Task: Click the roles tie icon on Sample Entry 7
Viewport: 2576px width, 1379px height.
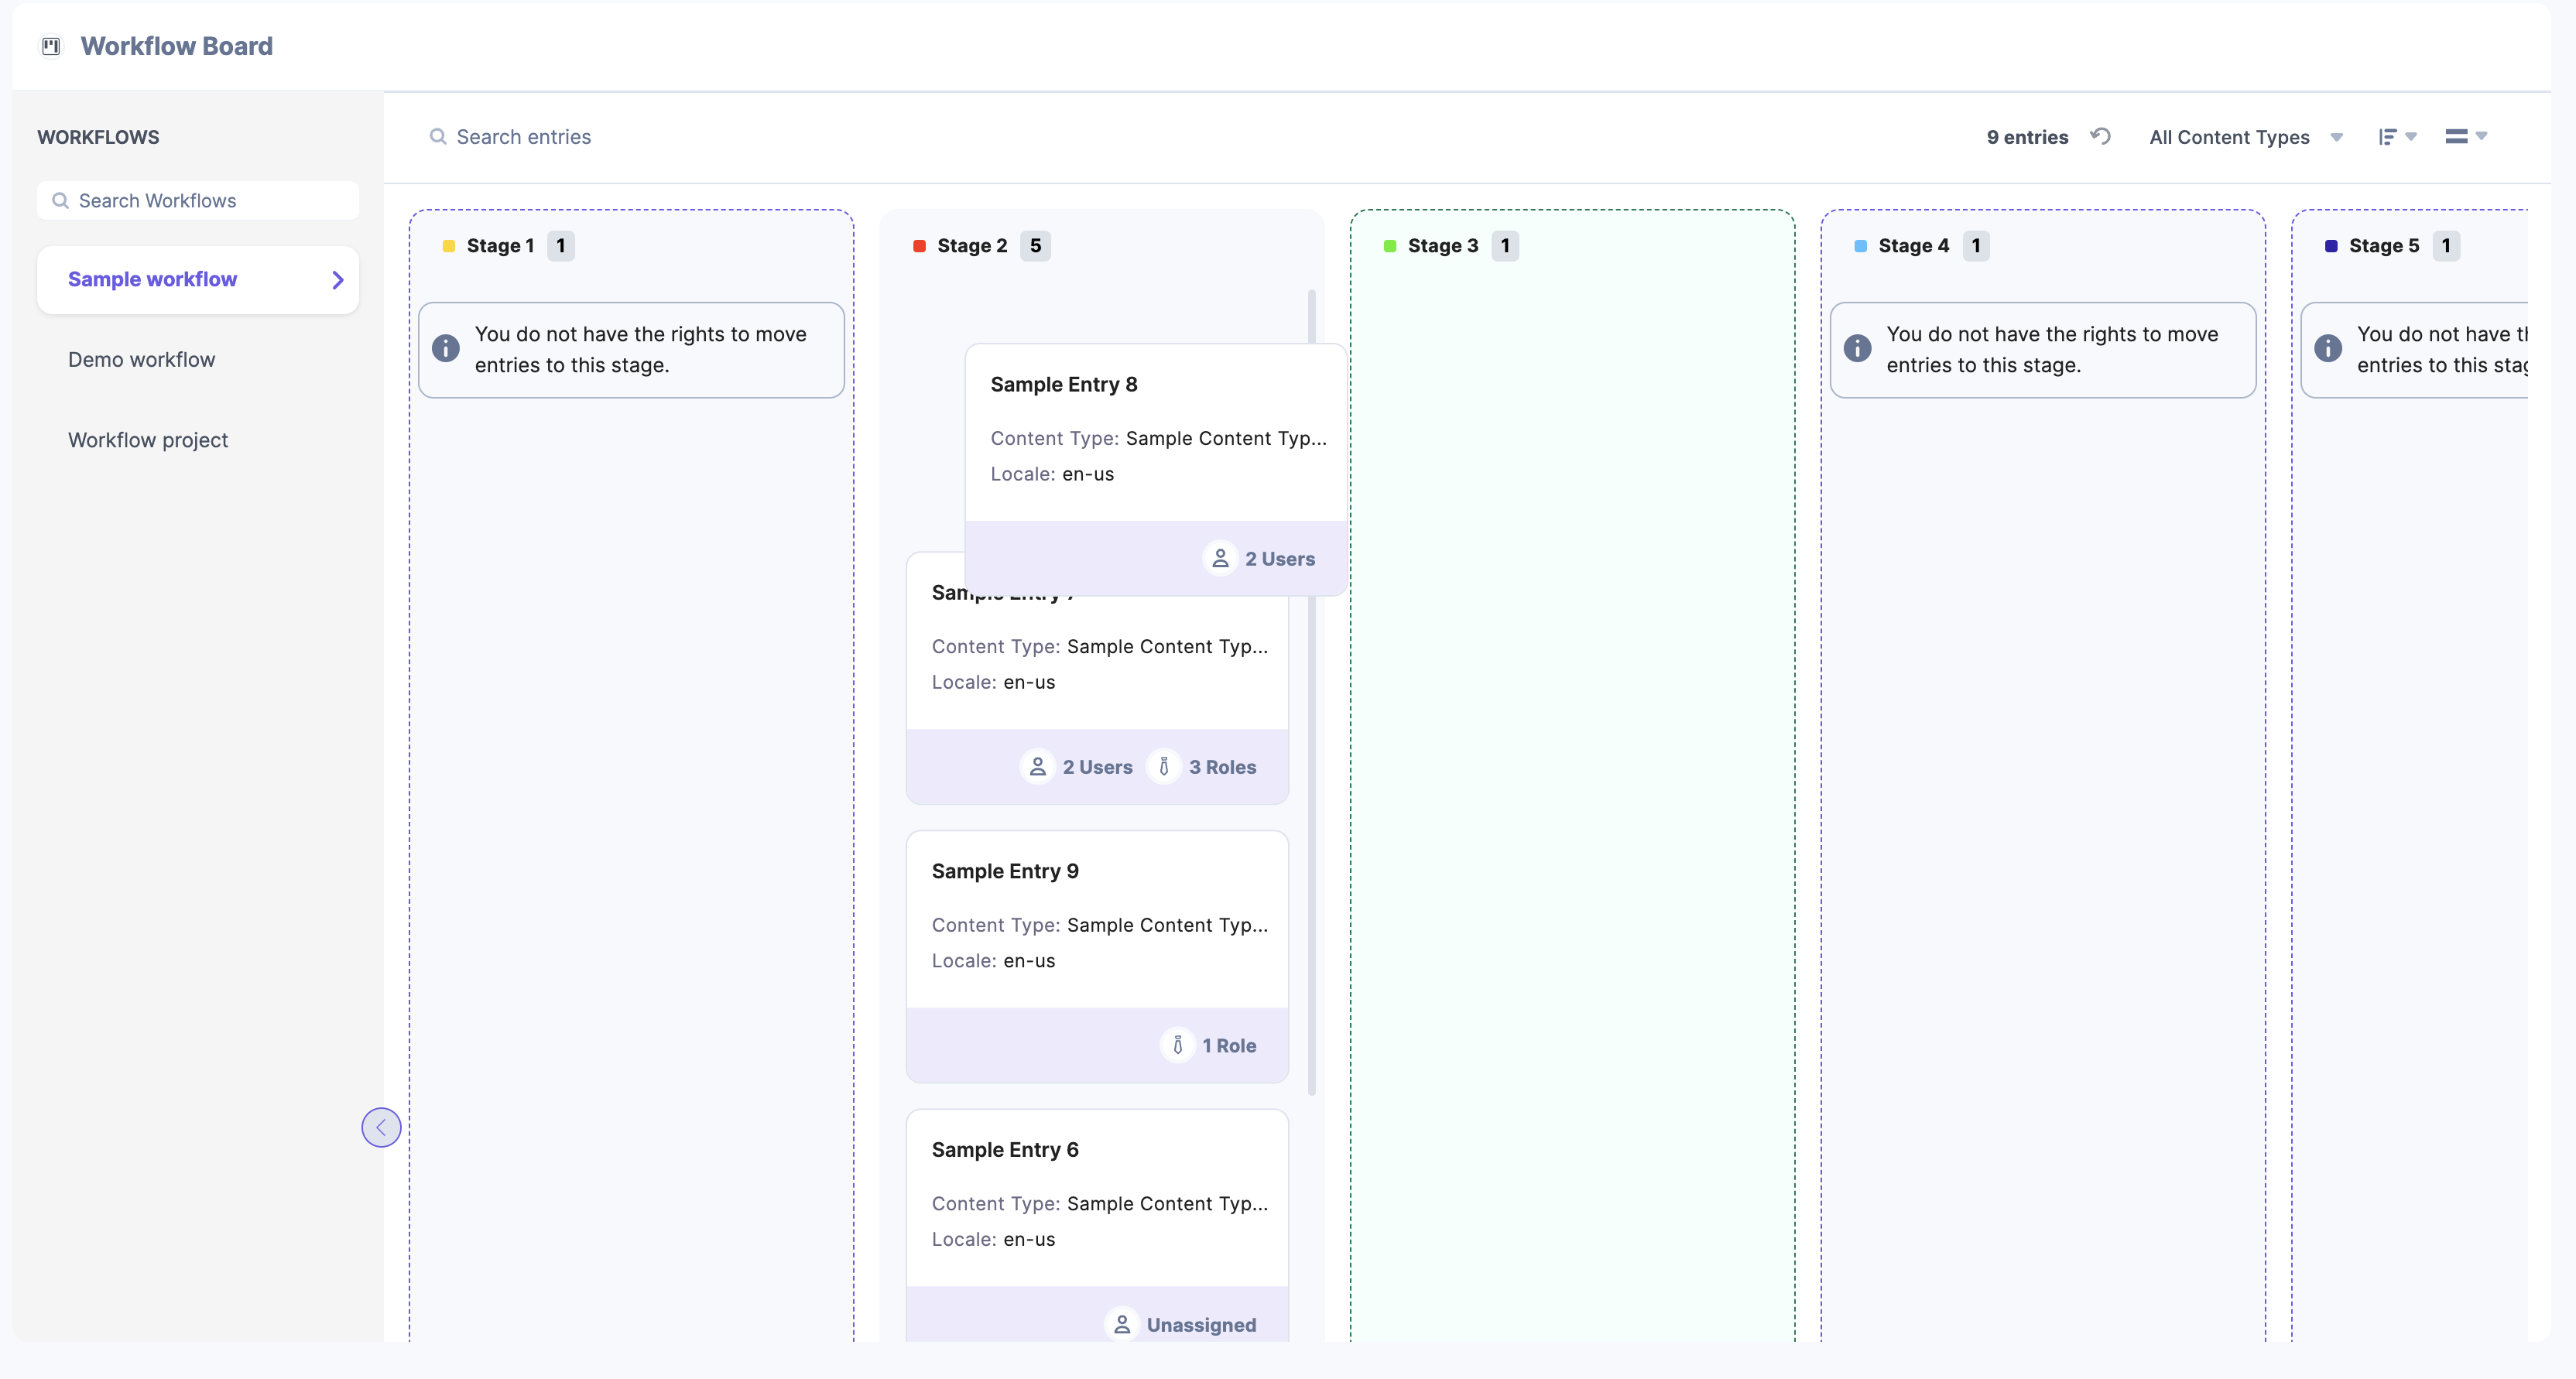Action: pos(1163,767)
